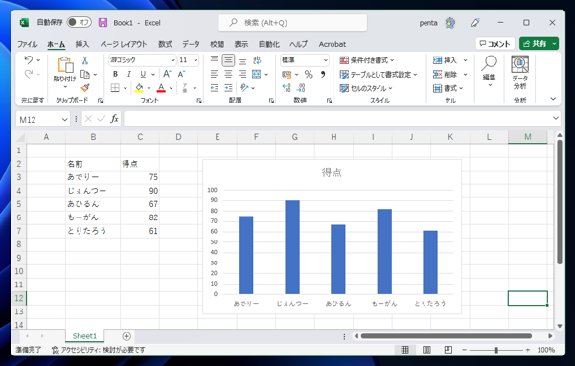The height and width of the screenshot is (366, 575).
Task: Click the Undo arrow icon
Action: click(x=28, y=59)
